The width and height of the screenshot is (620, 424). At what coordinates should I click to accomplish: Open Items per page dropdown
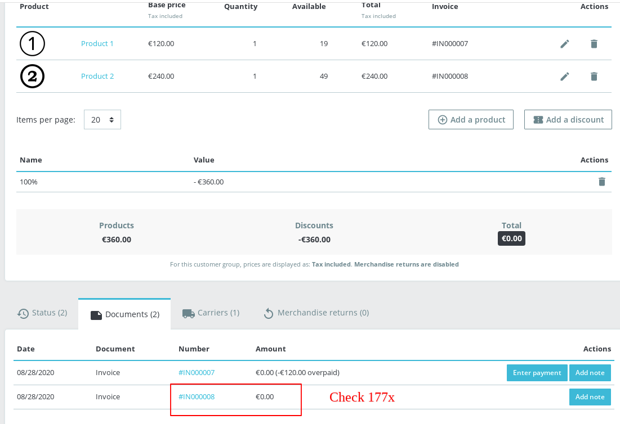coord(102,120)
